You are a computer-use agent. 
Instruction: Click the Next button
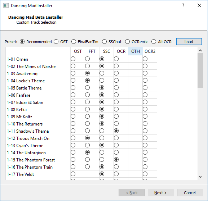pyautogui.click(x=161, y=193)
